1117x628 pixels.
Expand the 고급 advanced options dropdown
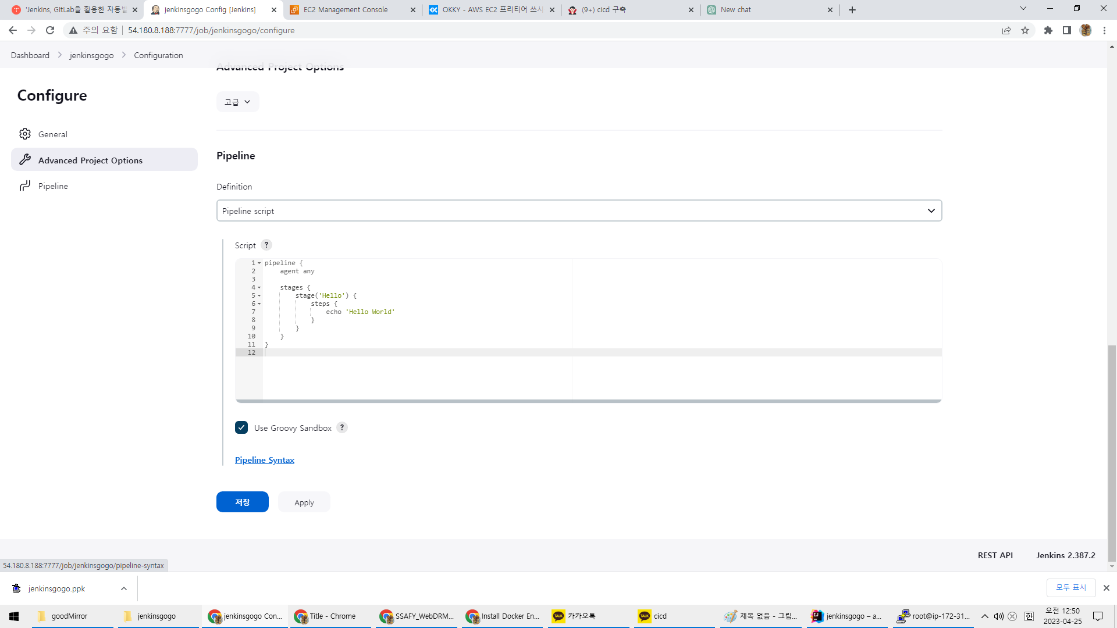click(237, 102)
